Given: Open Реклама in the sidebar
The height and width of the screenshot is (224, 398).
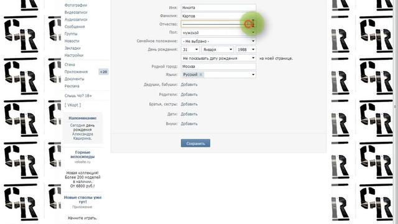Looking at the screenshot, I should [x=72, y=86].
